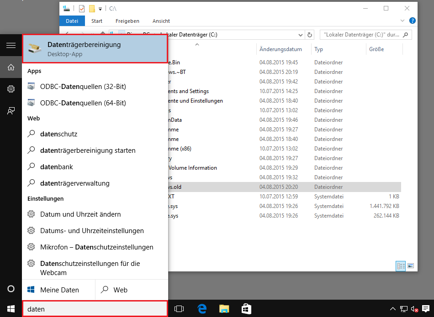Click the '1 KB' file size cell
Screen dimensions: 434x317
[394, 197]
